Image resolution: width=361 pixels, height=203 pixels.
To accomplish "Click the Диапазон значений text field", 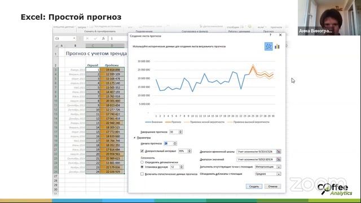I will pyautogui.click(x=257, y=159).
